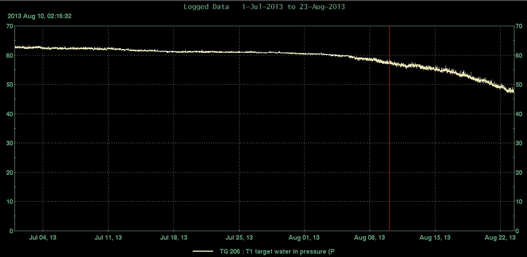The image size is (527, 257).
Task: Click the '20' label on the left axis
Action: (10, 172)
